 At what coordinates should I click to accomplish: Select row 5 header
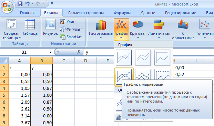coord(4,95)
